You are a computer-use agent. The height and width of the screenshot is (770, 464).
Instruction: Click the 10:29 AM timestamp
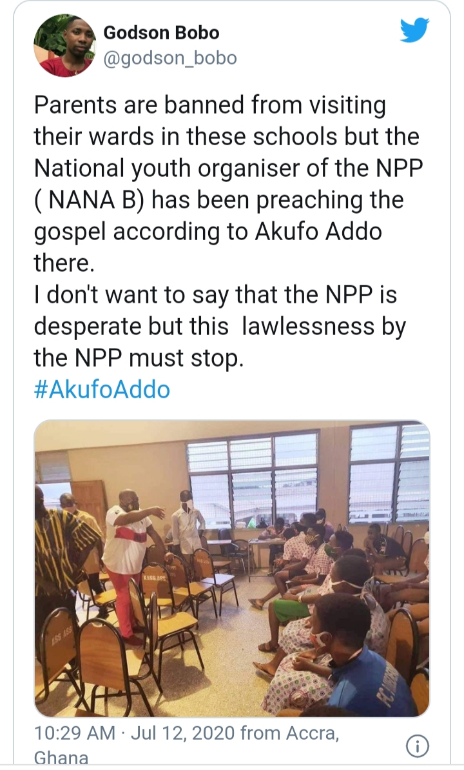[x=74, y=733]
